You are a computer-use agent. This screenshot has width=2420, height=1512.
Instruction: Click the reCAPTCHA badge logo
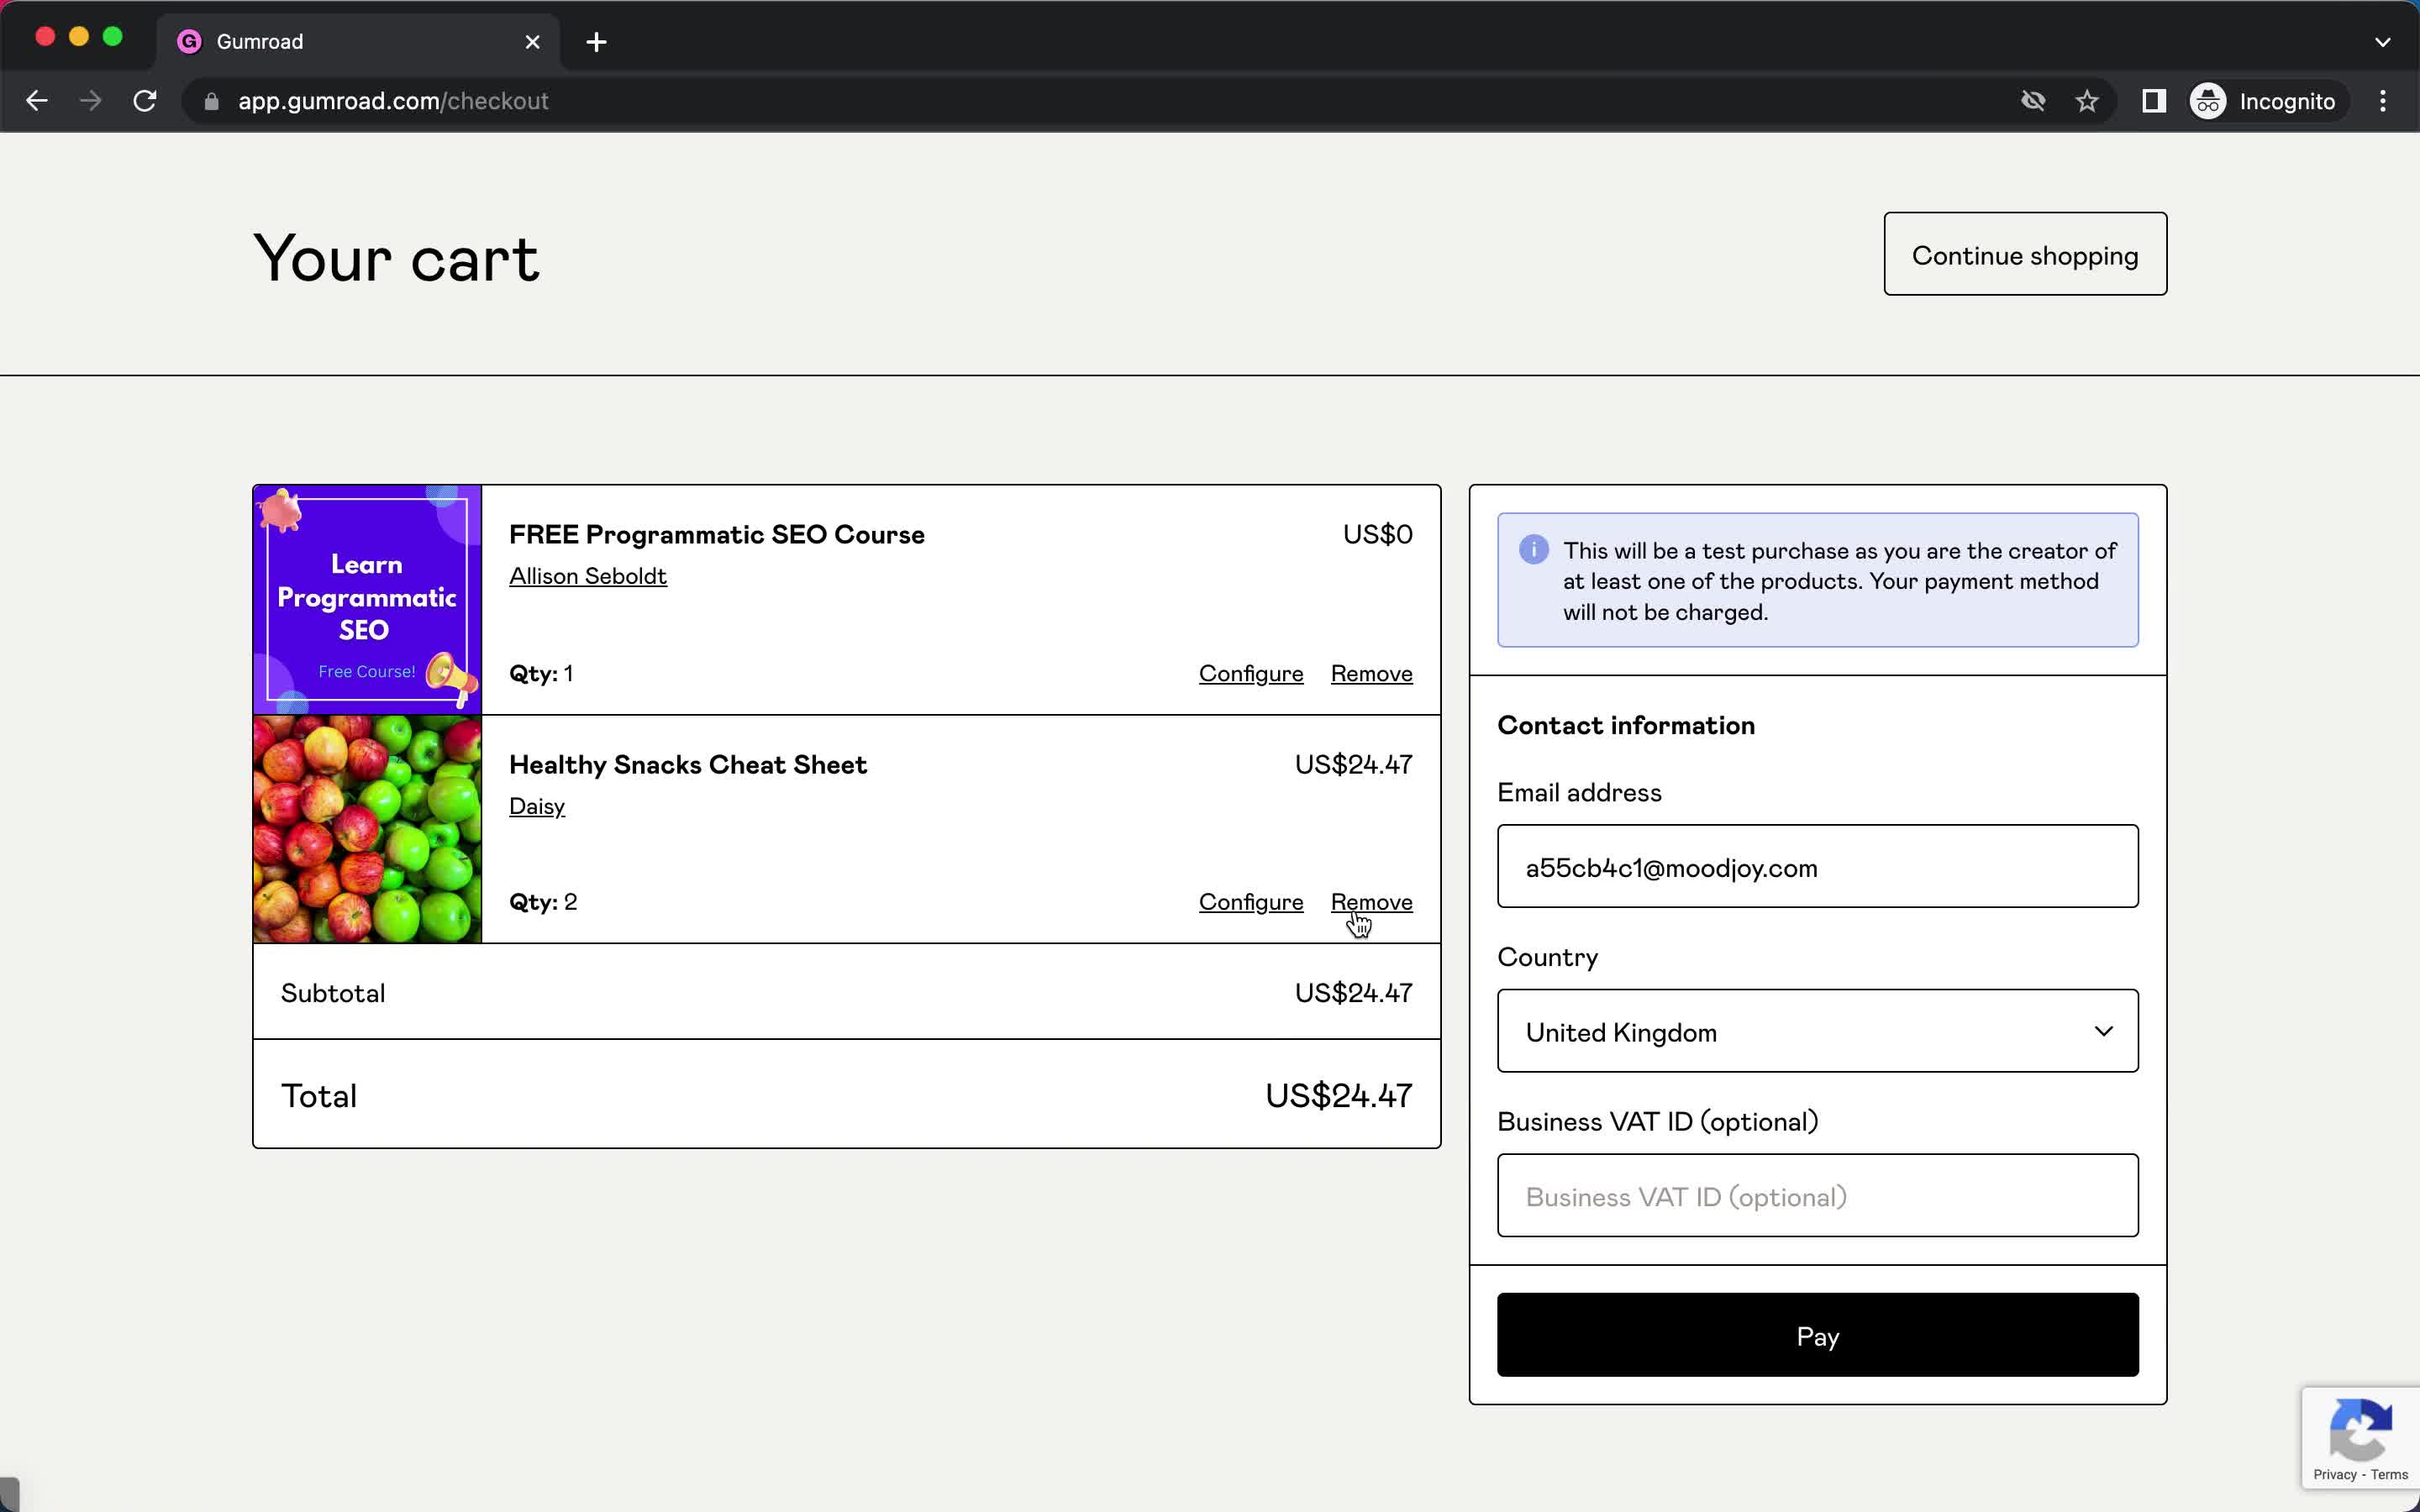(x=2361, y=1430)
